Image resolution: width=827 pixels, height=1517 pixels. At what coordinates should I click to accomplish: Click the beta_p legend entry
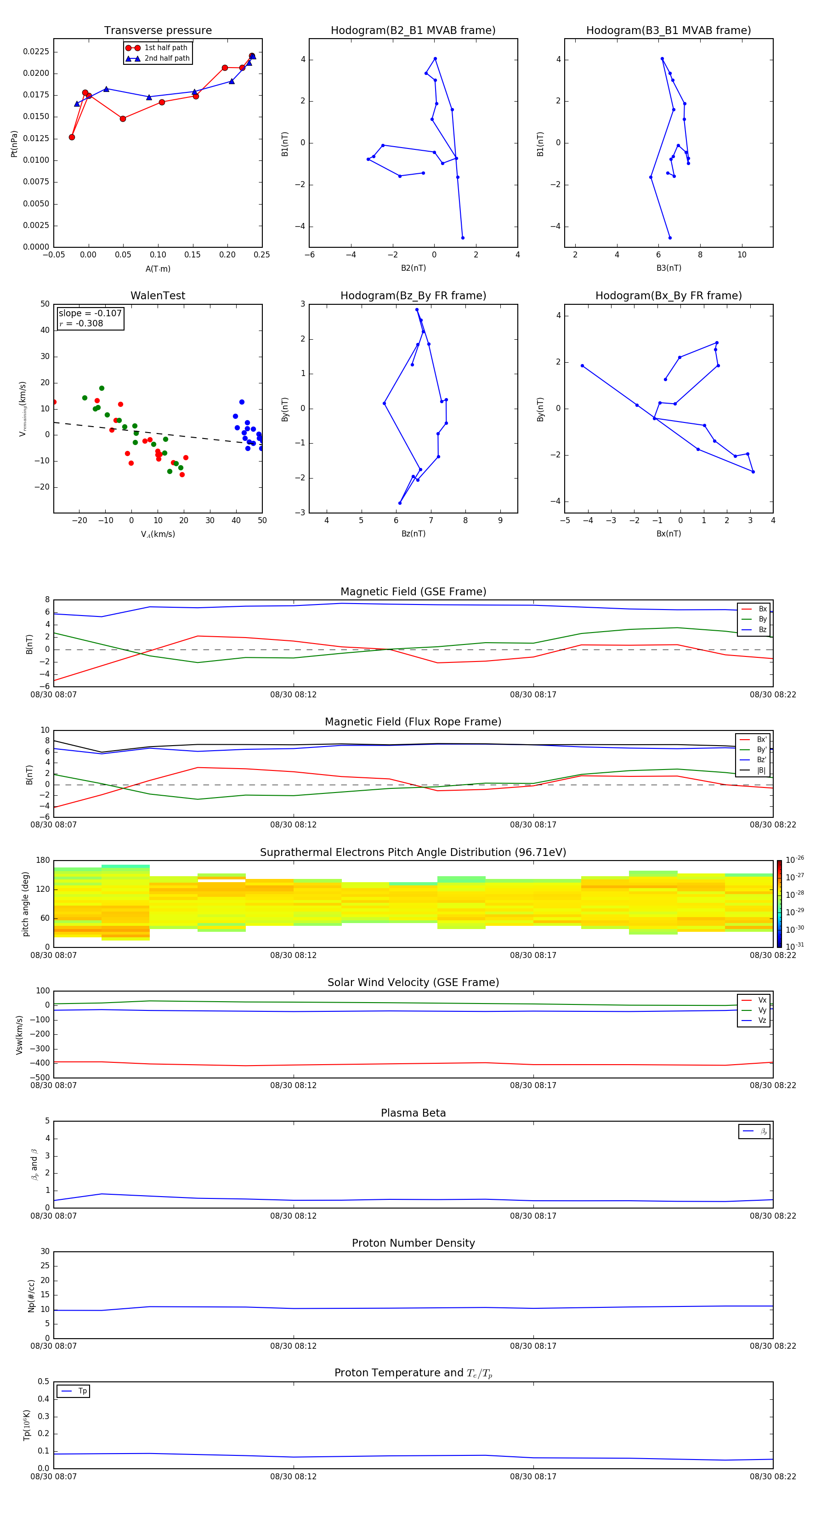click(754, 1131)
